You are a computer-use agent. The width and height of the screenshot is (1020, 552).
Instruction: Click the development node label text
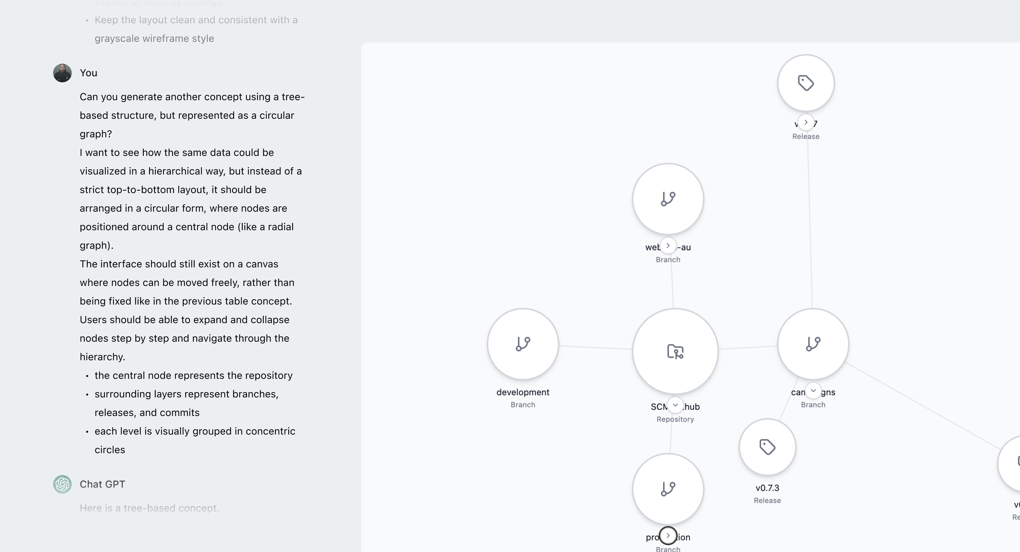(x=523, y=392)
